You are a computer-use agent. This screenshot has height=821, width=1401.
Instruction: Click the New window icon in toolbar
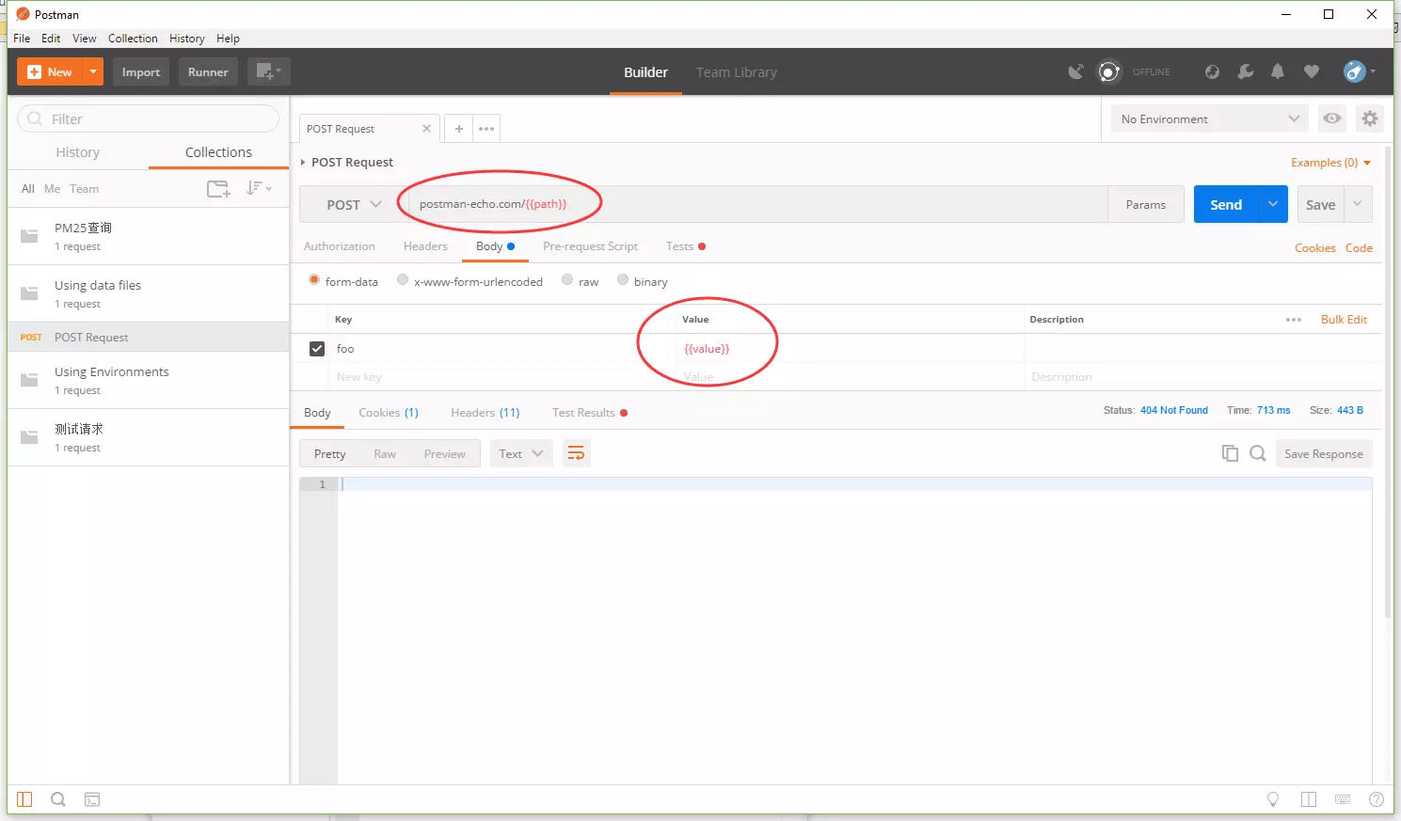click(268, 71)
